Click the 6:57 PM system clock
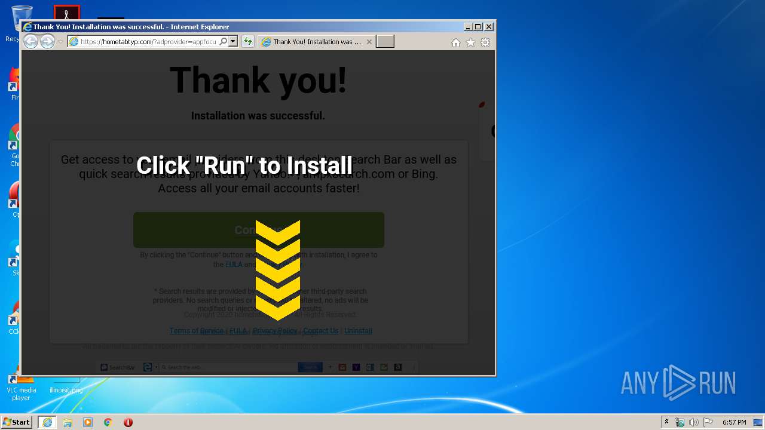Image resolution: width=765 pixels, height=430 pixels. click(x=734, y=422)
